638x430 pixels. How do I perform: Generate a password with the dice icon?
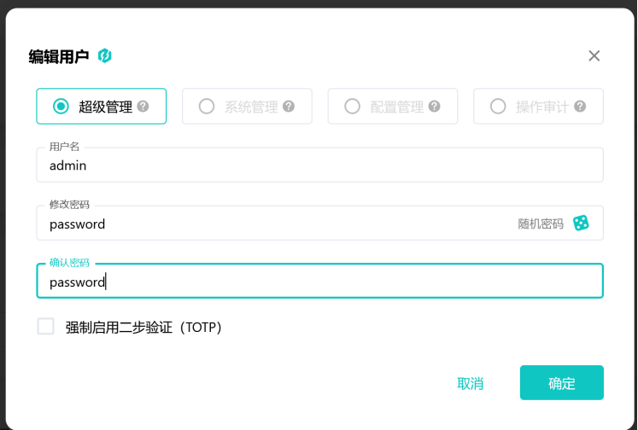coord(581,224)
